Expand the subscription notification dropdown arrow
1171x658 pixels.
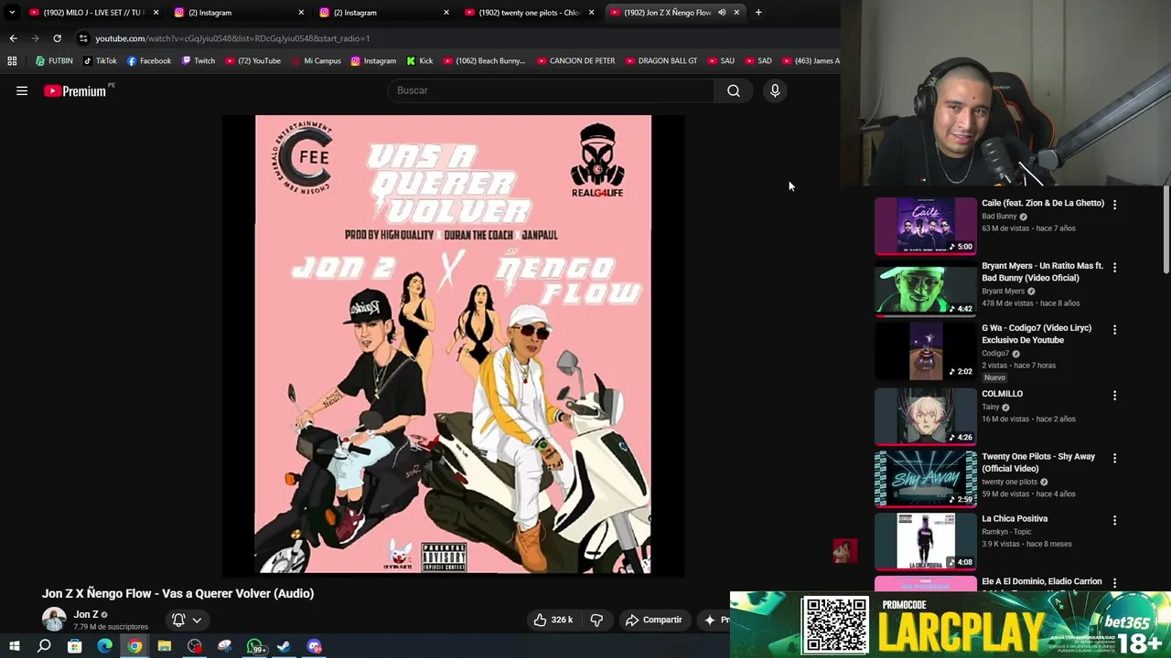tap(197, 620)
